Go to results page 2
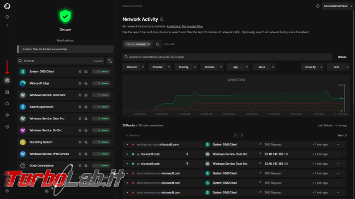The image size is (355, 199). point(242,135)
